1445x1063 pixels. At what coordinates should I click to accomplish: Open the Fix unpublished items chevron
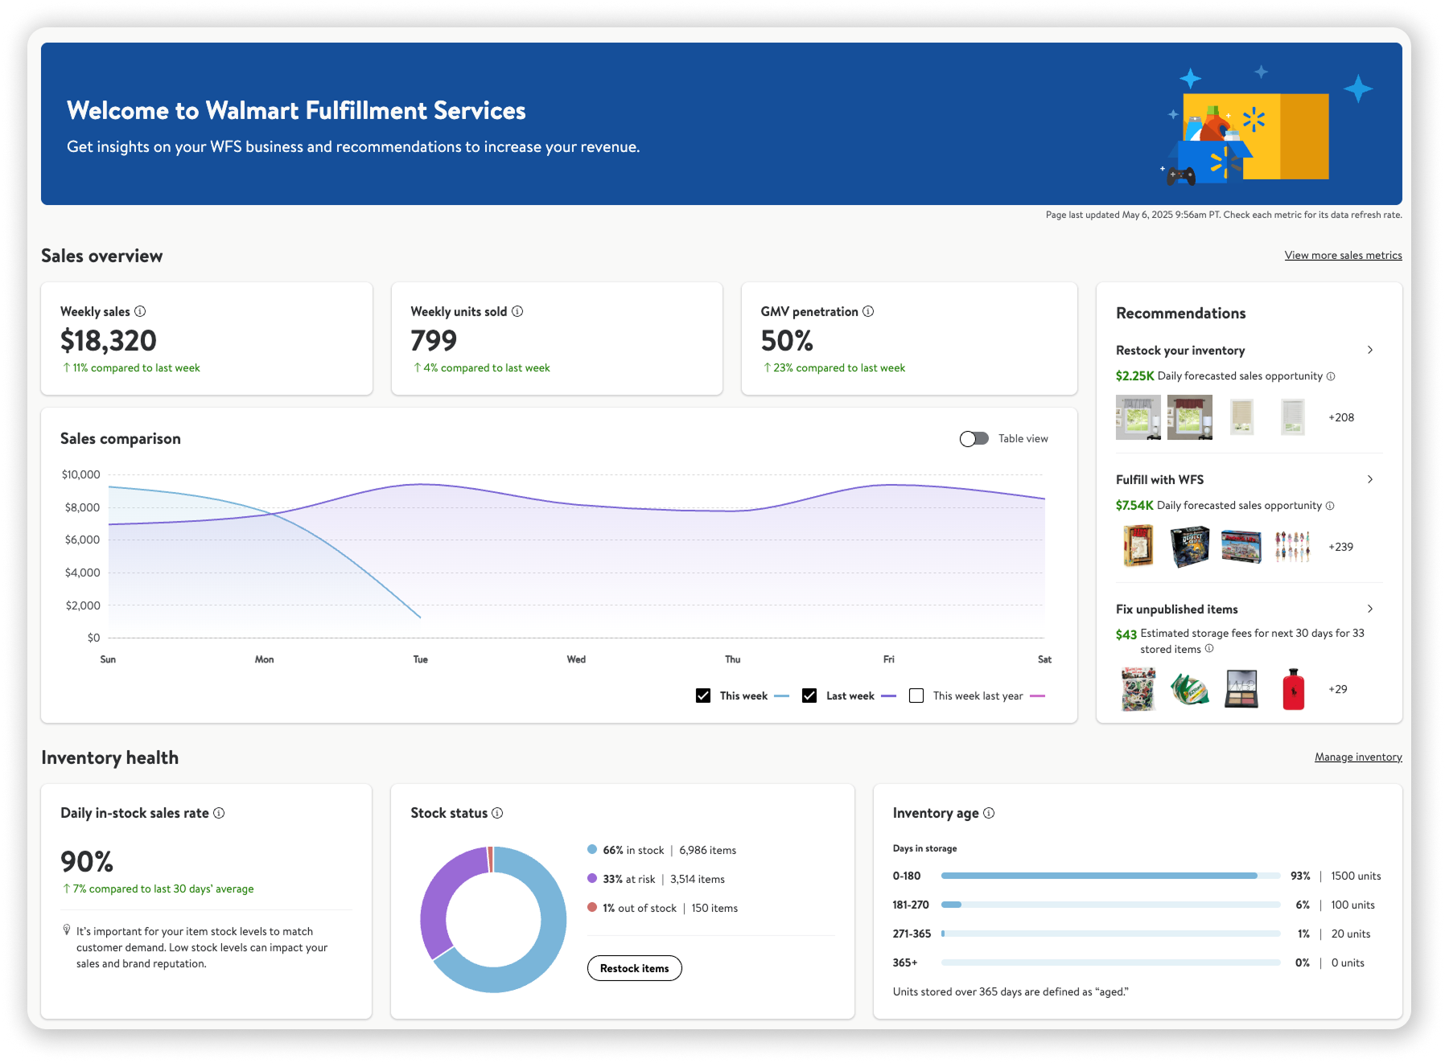click(x=1370, y=609)
